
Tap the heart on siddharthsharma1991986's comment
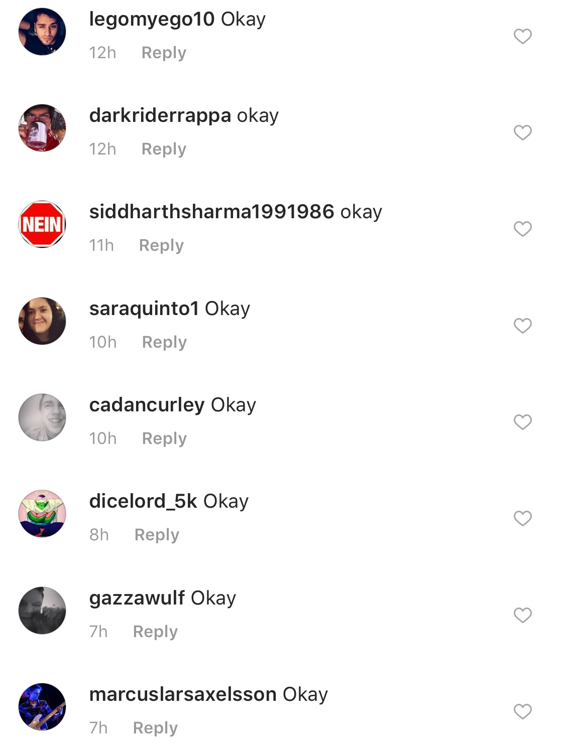coord(522,229)
